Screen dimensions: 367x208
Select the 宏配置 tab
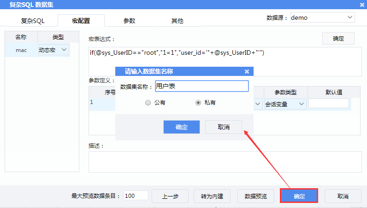[81, 21]
